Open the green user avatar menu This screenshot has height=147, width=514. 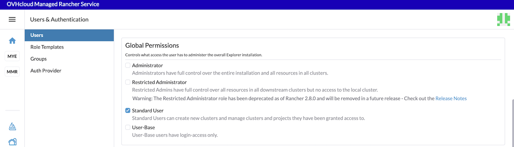(503, 19)
